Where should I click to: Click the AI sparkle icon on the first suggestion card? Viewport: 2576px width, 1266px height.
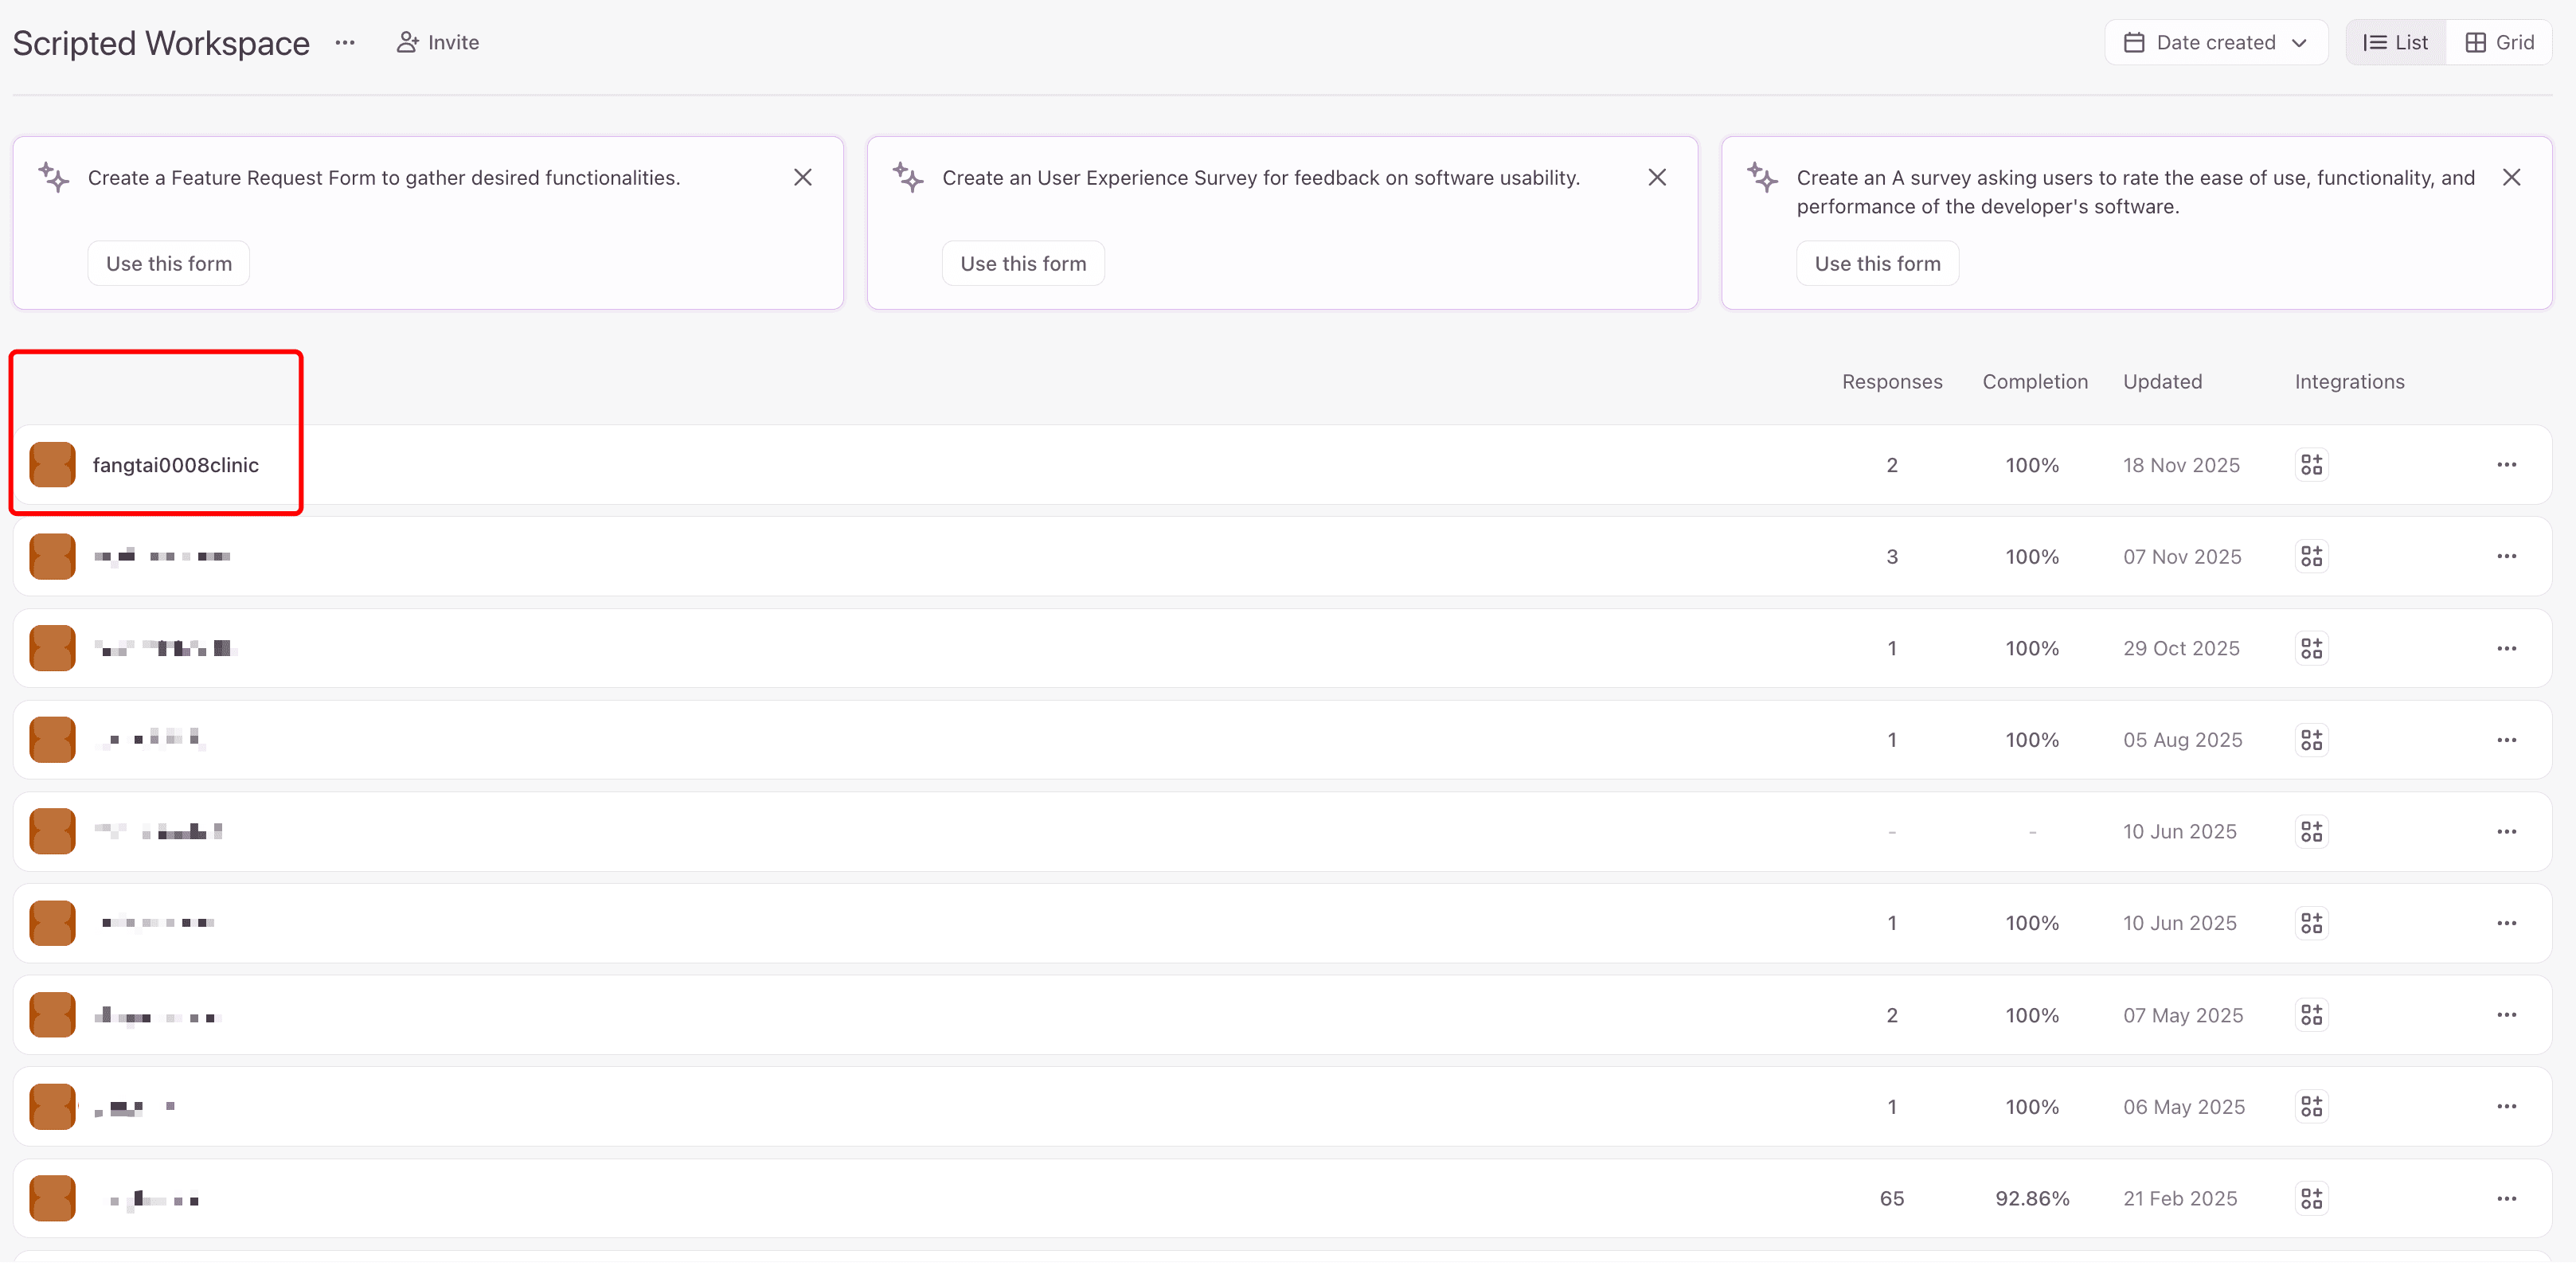54,178
